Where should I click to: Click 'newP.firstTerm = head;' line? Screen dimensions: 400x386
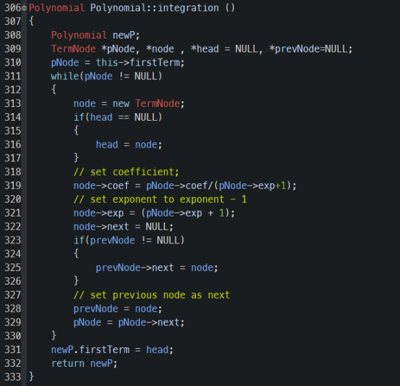(112, 349)
